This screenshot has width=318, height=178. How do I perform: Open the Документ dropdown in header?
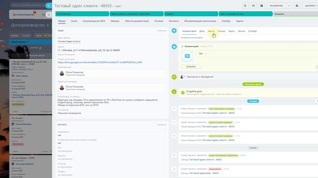(x=310, y=5)
